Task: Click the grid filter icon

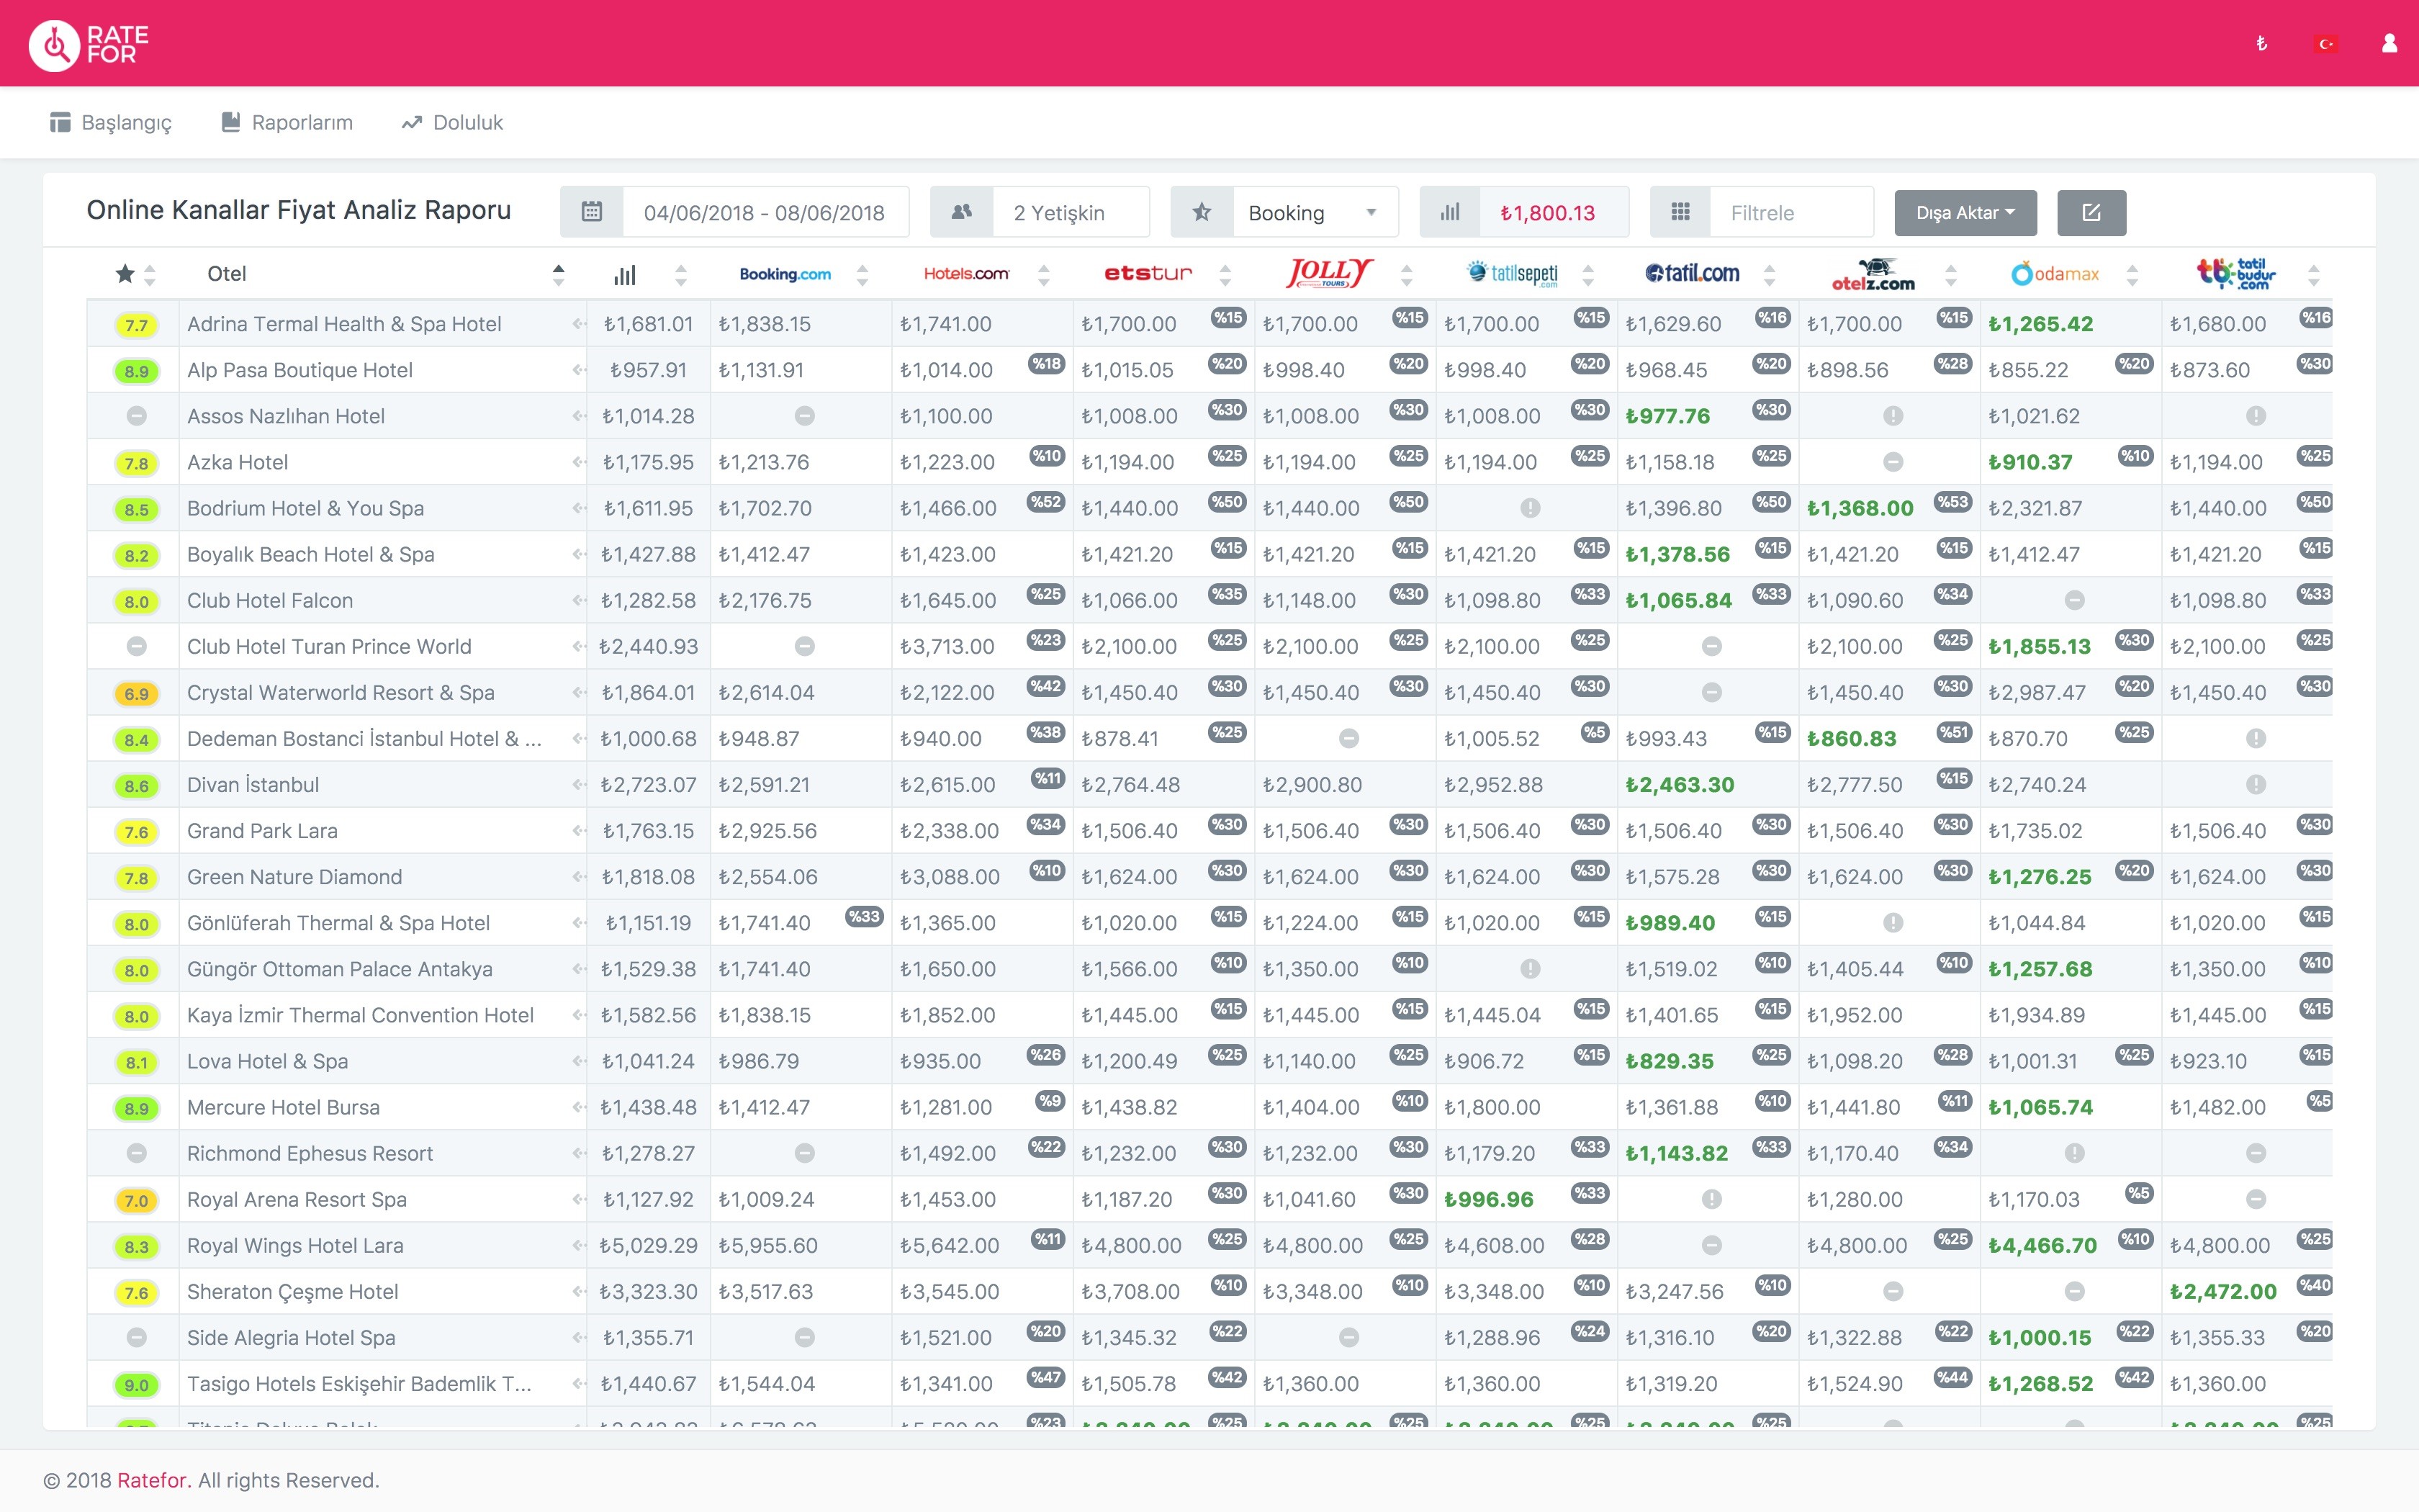Action: click(1680, 212)
